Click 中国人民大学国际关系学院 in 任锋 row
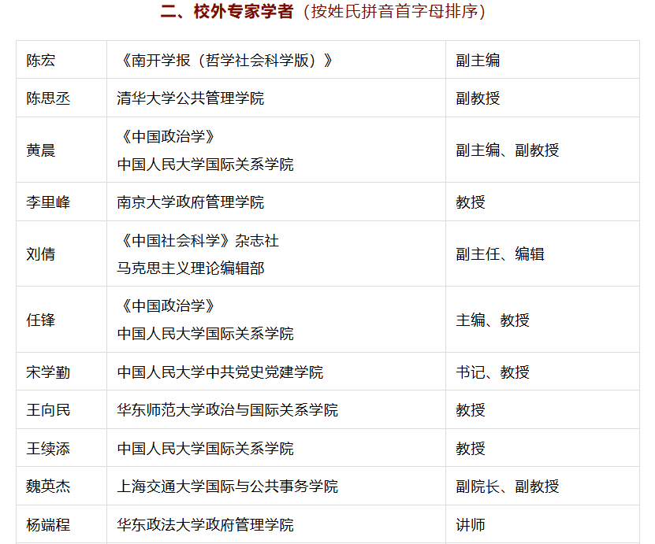Screen dimensions: 655x544 click(205, 334)
